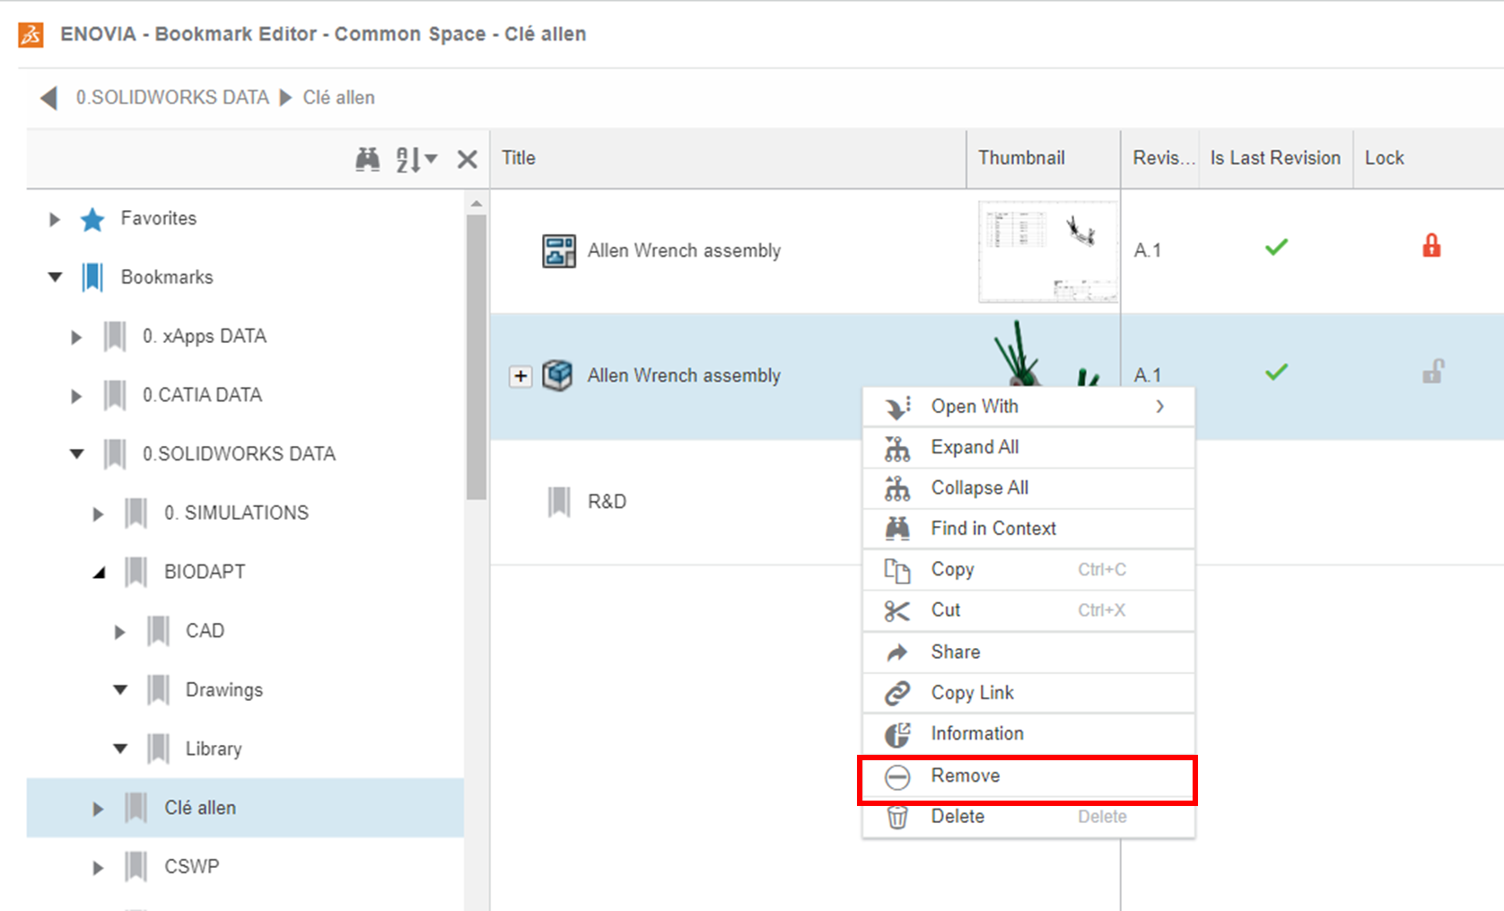Click the Share arrow icon
Viewport: 1504px width, 911px height.
pyautogui.click(x=897, y=653)
